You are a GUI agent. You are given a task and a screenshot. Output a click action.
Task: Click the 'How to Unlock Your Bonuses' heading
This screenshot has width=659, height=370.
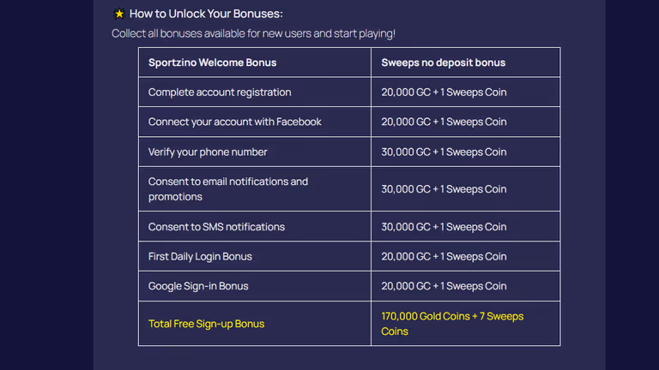click(x=206, y=14)
